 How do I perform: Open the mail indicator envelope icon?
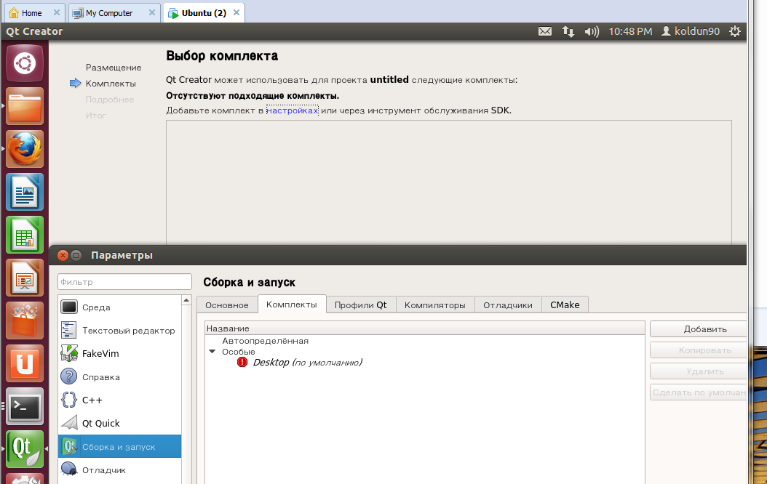tap(545, 31)
